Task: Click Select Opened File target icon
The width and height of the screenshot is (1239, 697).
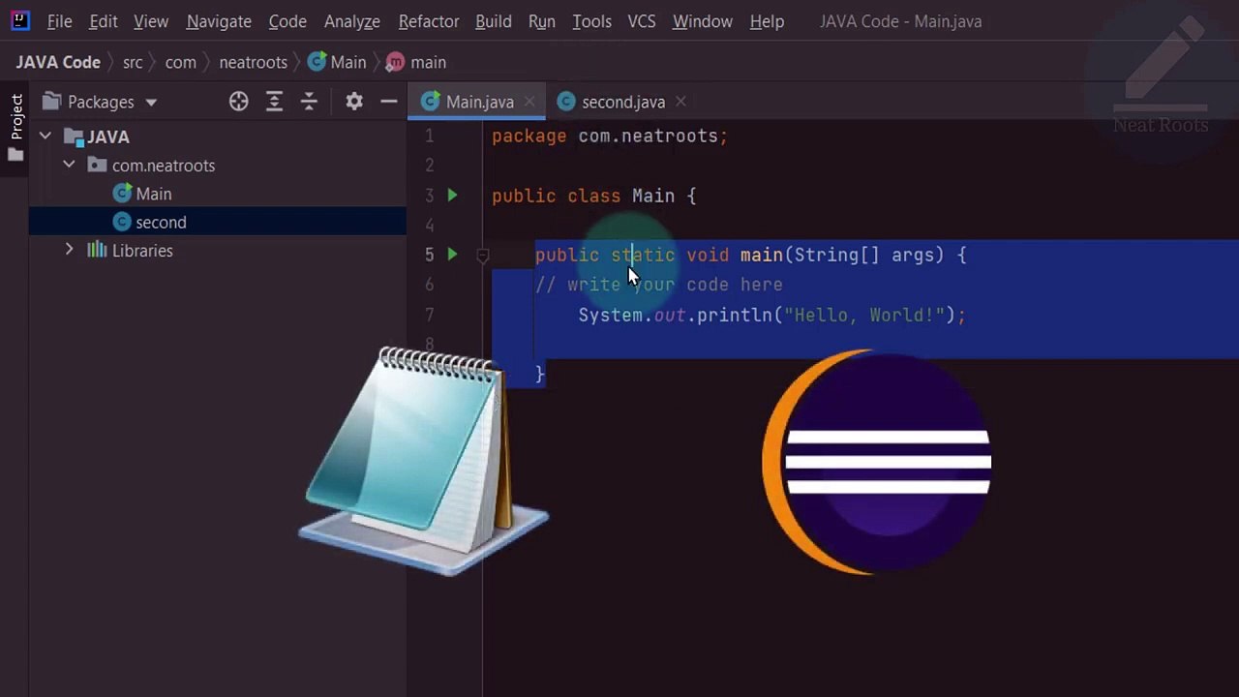Action: (238, 102)
